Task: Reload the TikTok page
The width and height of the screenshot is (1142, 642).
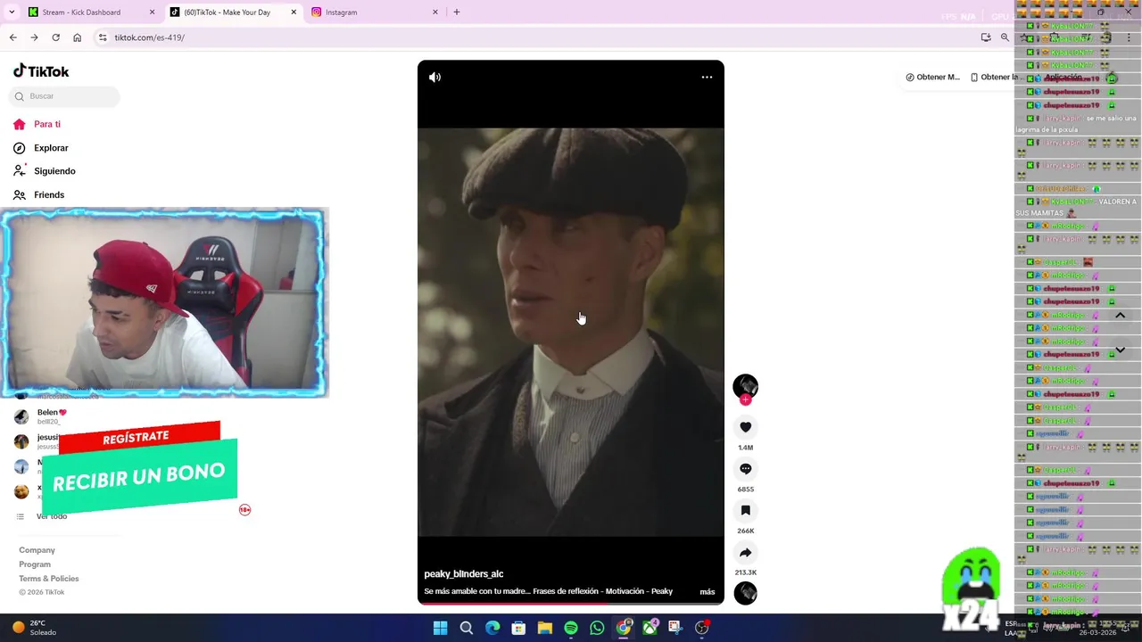Action: 55,37
